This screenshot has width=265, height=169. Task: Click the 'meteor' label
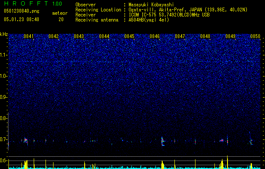tap(60, 13)
